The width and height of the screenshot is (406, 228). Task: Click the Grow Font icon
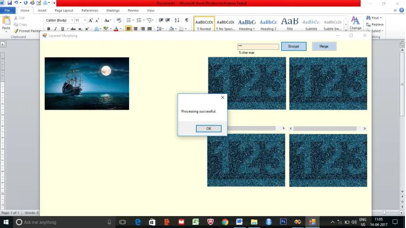(90, 20)
